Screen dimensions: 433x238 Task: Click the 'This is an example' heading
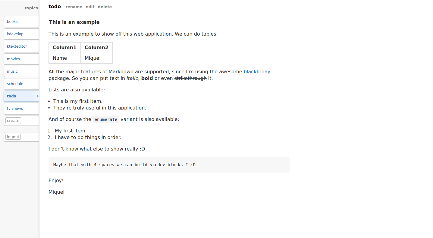74,22
